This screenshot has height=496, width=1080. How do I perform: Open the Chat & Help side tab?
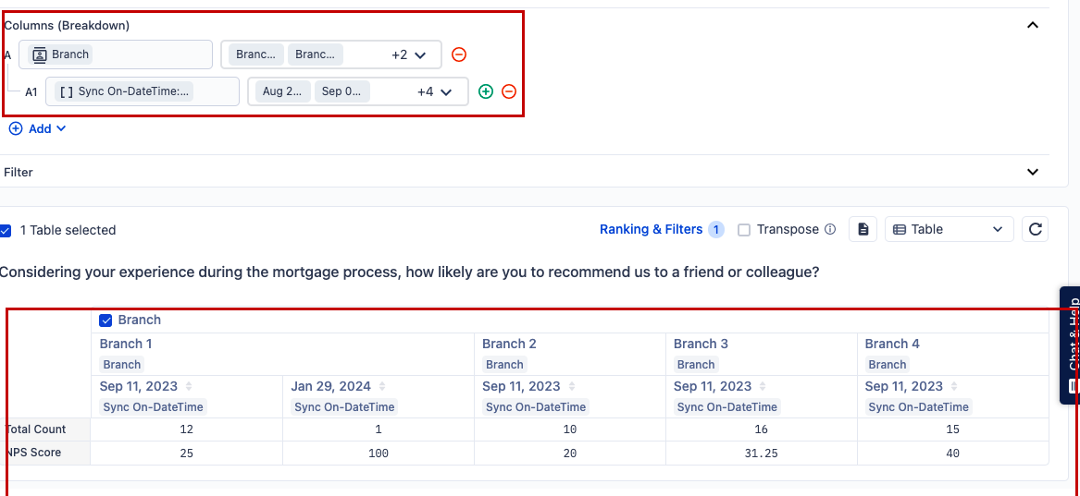click(x=1071, y=345)
